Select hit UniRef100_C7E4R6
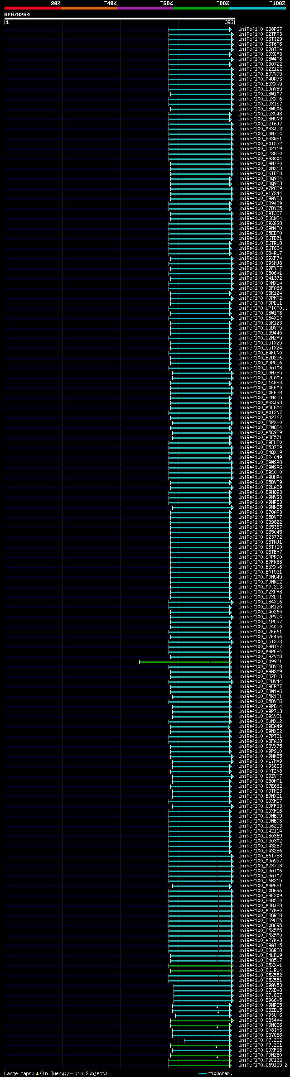 [260, 637]
